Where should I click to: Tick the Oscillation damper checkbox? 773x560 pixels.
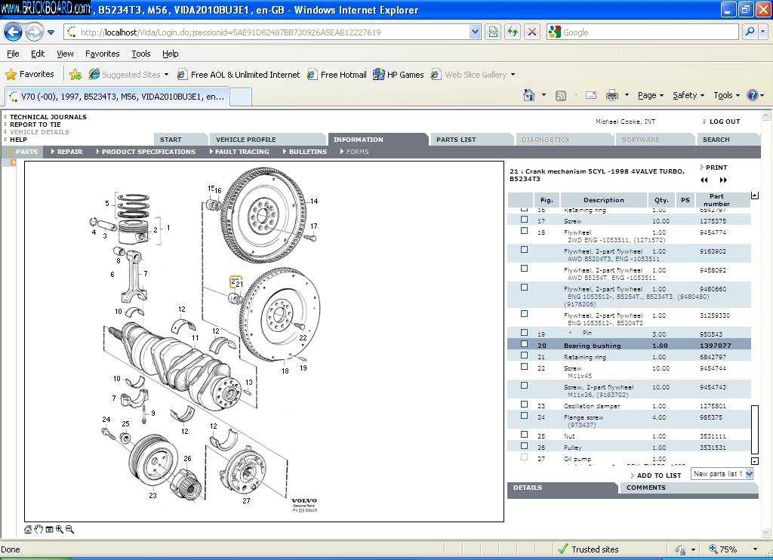tap(524, 405)
